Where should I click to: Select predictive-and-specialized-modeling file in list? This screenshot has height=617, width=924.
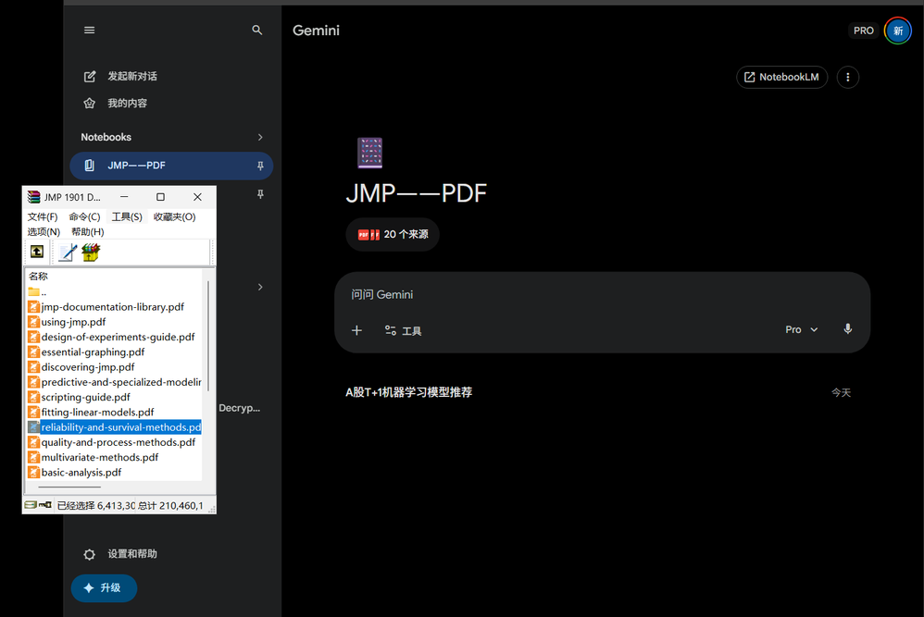(114, 382)
